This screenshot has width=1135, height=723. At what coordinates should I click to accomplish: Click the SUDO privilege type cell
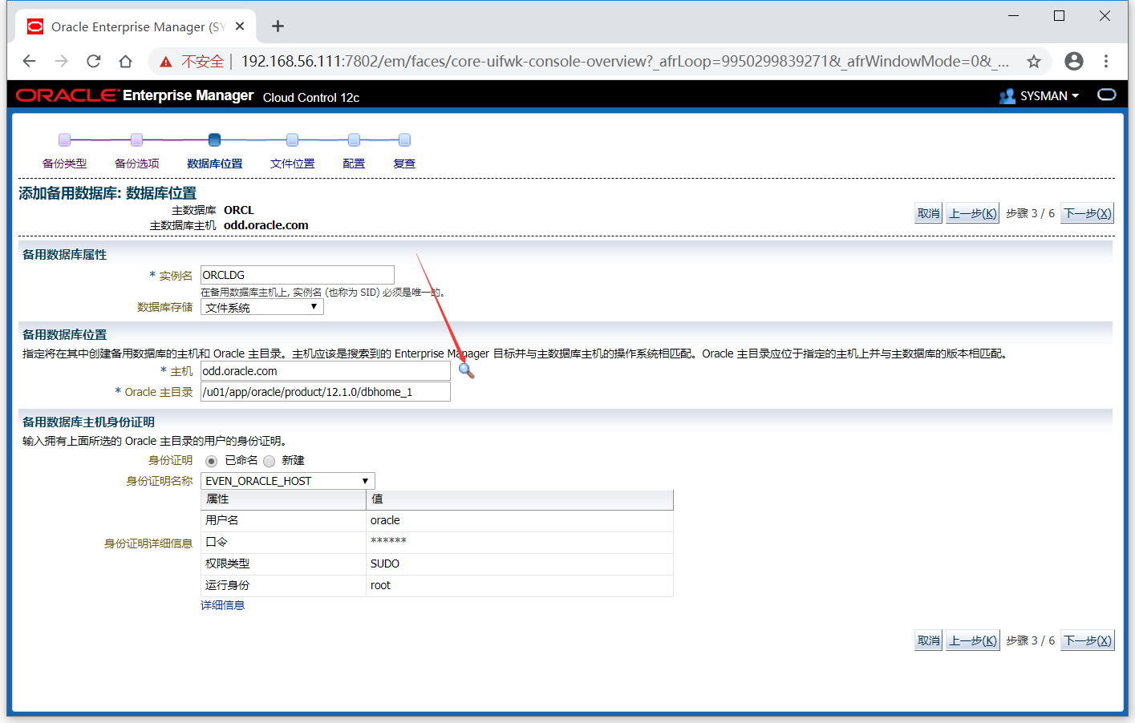click(520, 564)
